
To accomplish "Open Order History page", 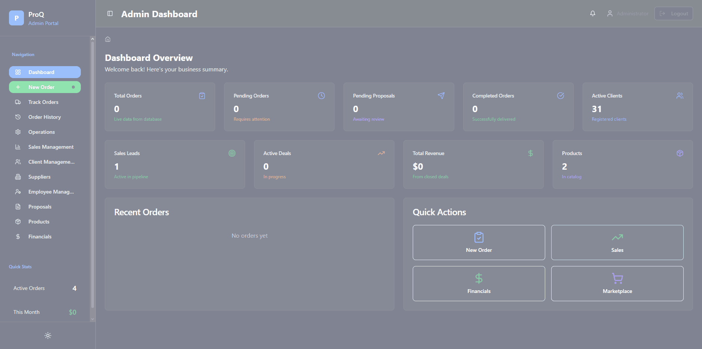I will tap(45, 117).
